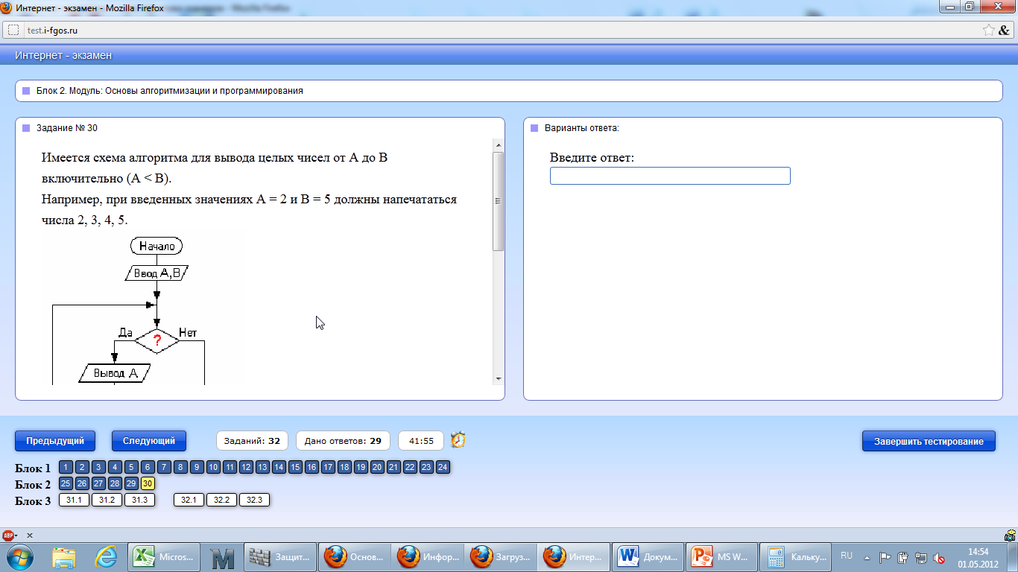The image size is (1018, 572).
Task: Click the Варианты ответа heading
Action: 581,128
